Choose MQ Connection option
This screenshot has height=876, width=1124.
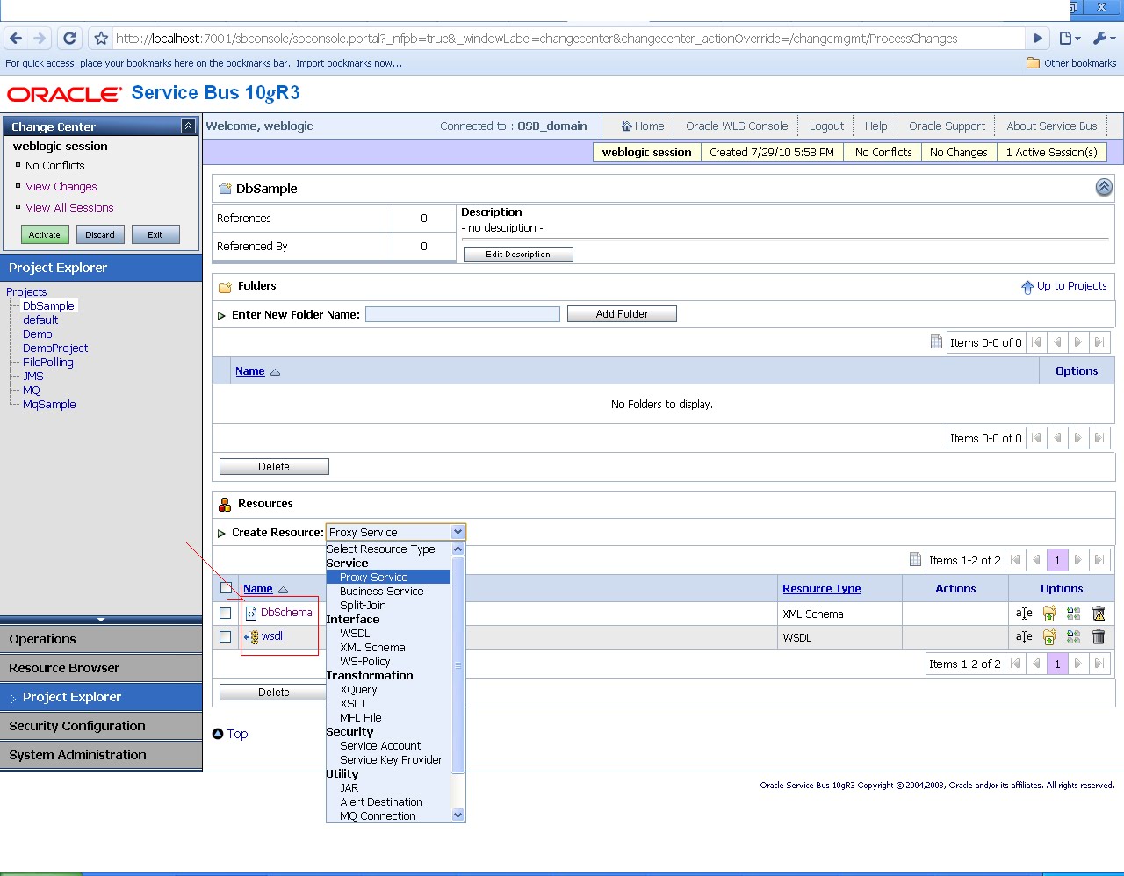click(378, 816)
